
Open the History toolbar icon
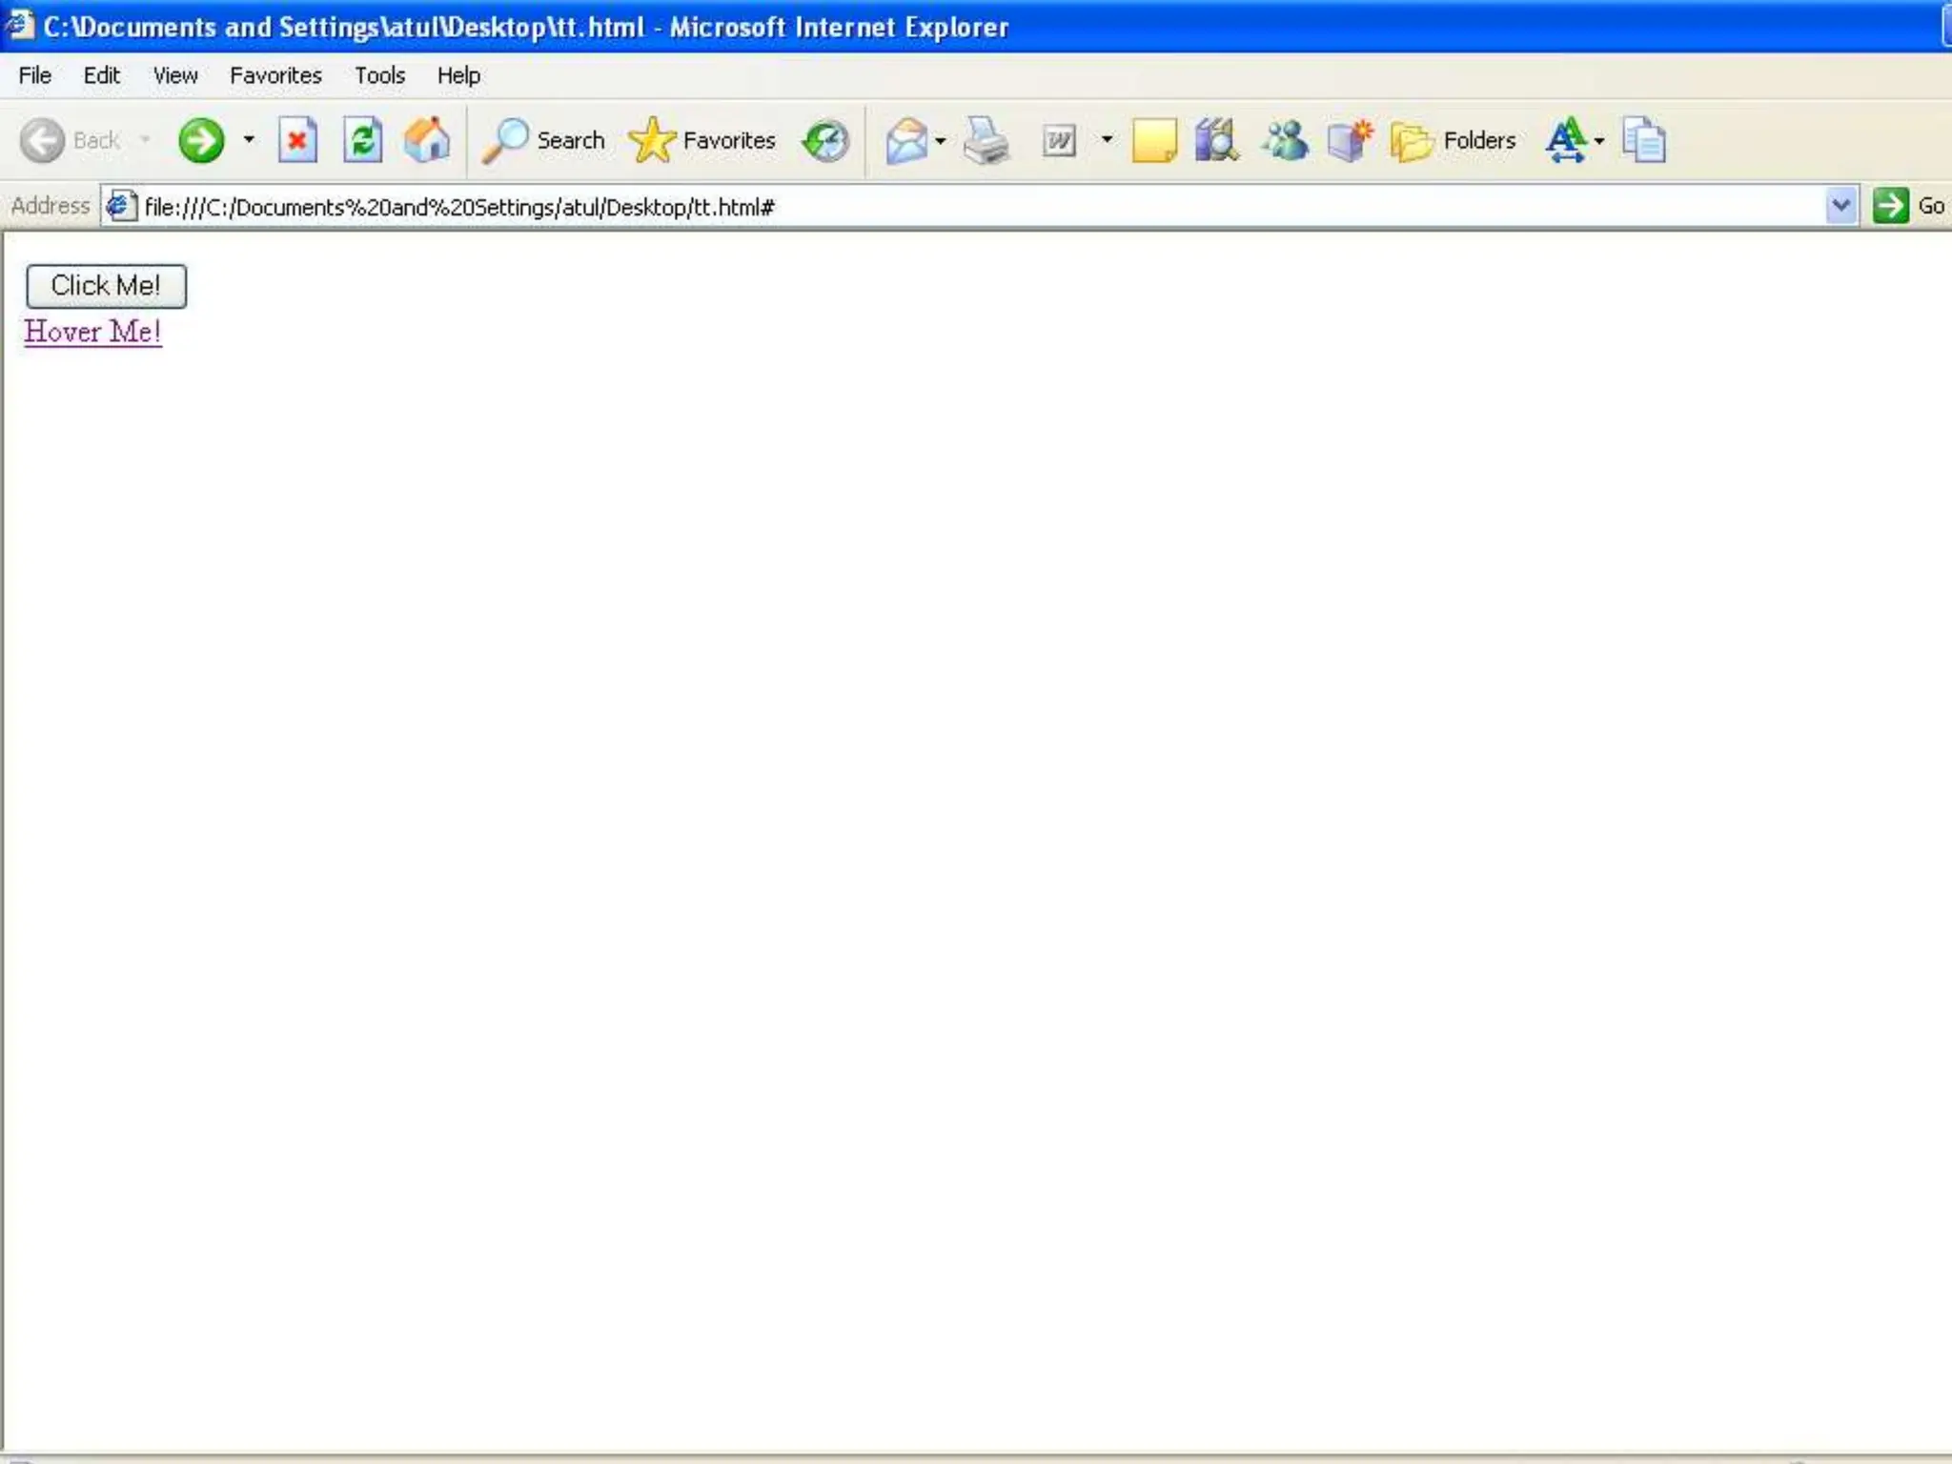tap(825, 141)
